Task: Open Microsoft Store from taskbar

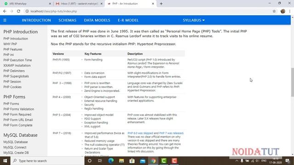Action: click(x=132, y=161)
